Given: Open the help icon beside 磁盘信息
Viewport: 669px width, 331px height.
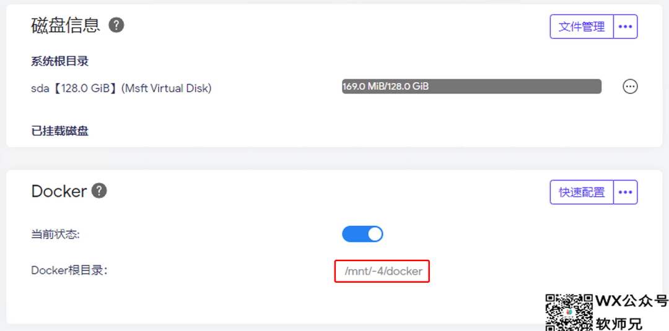Looking at the screenshot, I should click(x=116, y=25).
